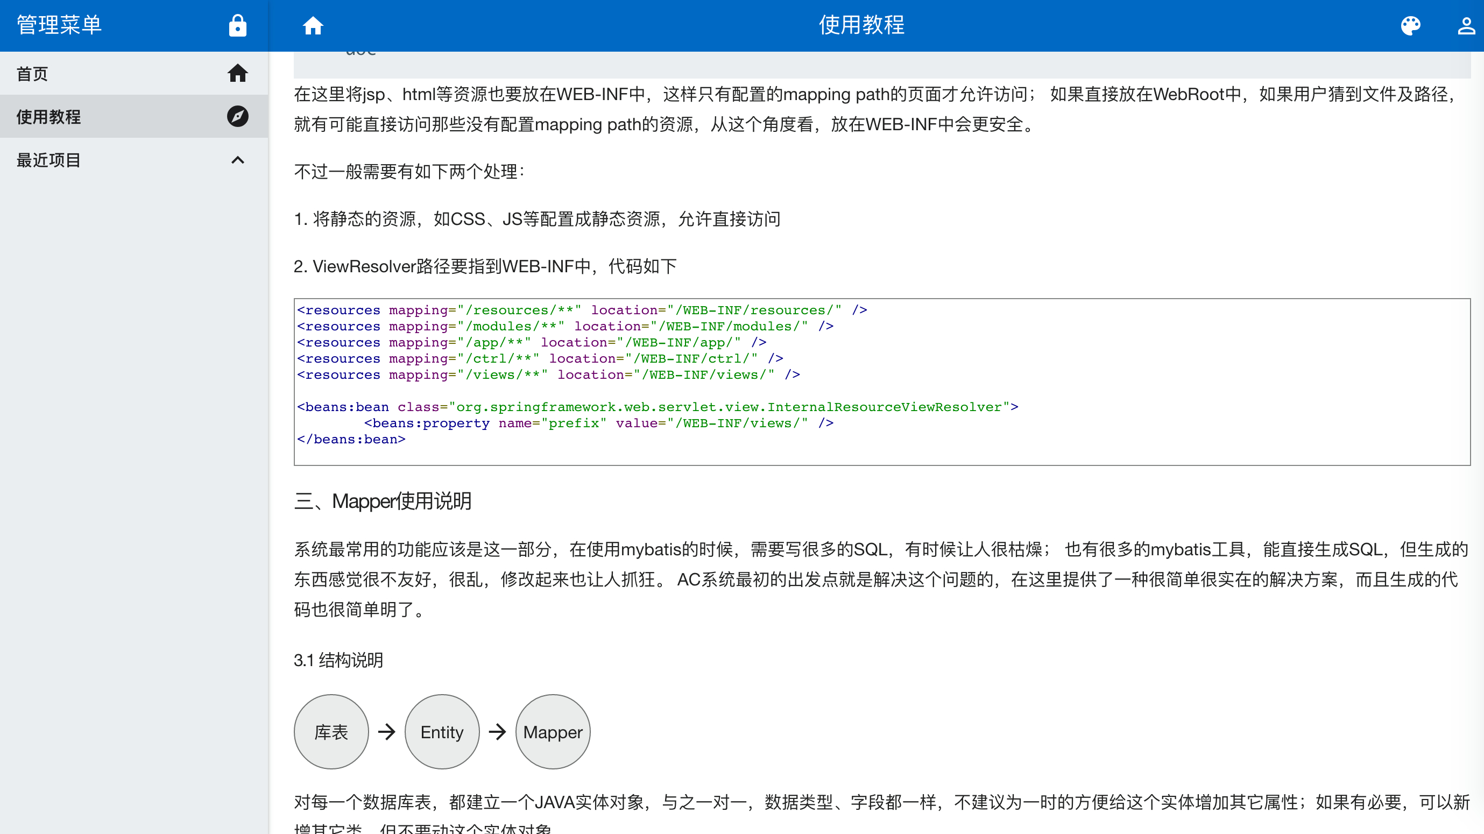The height and width of the screenshot is (834, 1484).
Task: Click the 使用教程 page title in header
Action: click(862, 25)
